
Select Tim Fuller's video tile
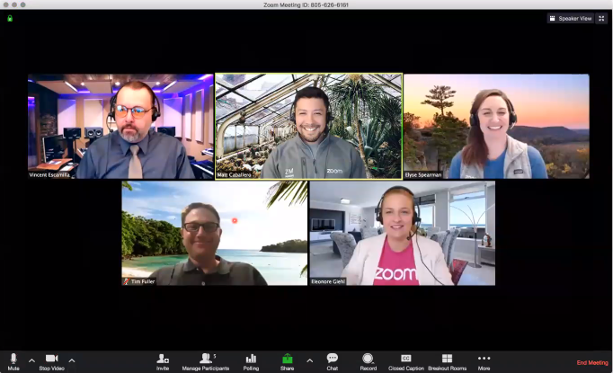click(x=215, y=233)
